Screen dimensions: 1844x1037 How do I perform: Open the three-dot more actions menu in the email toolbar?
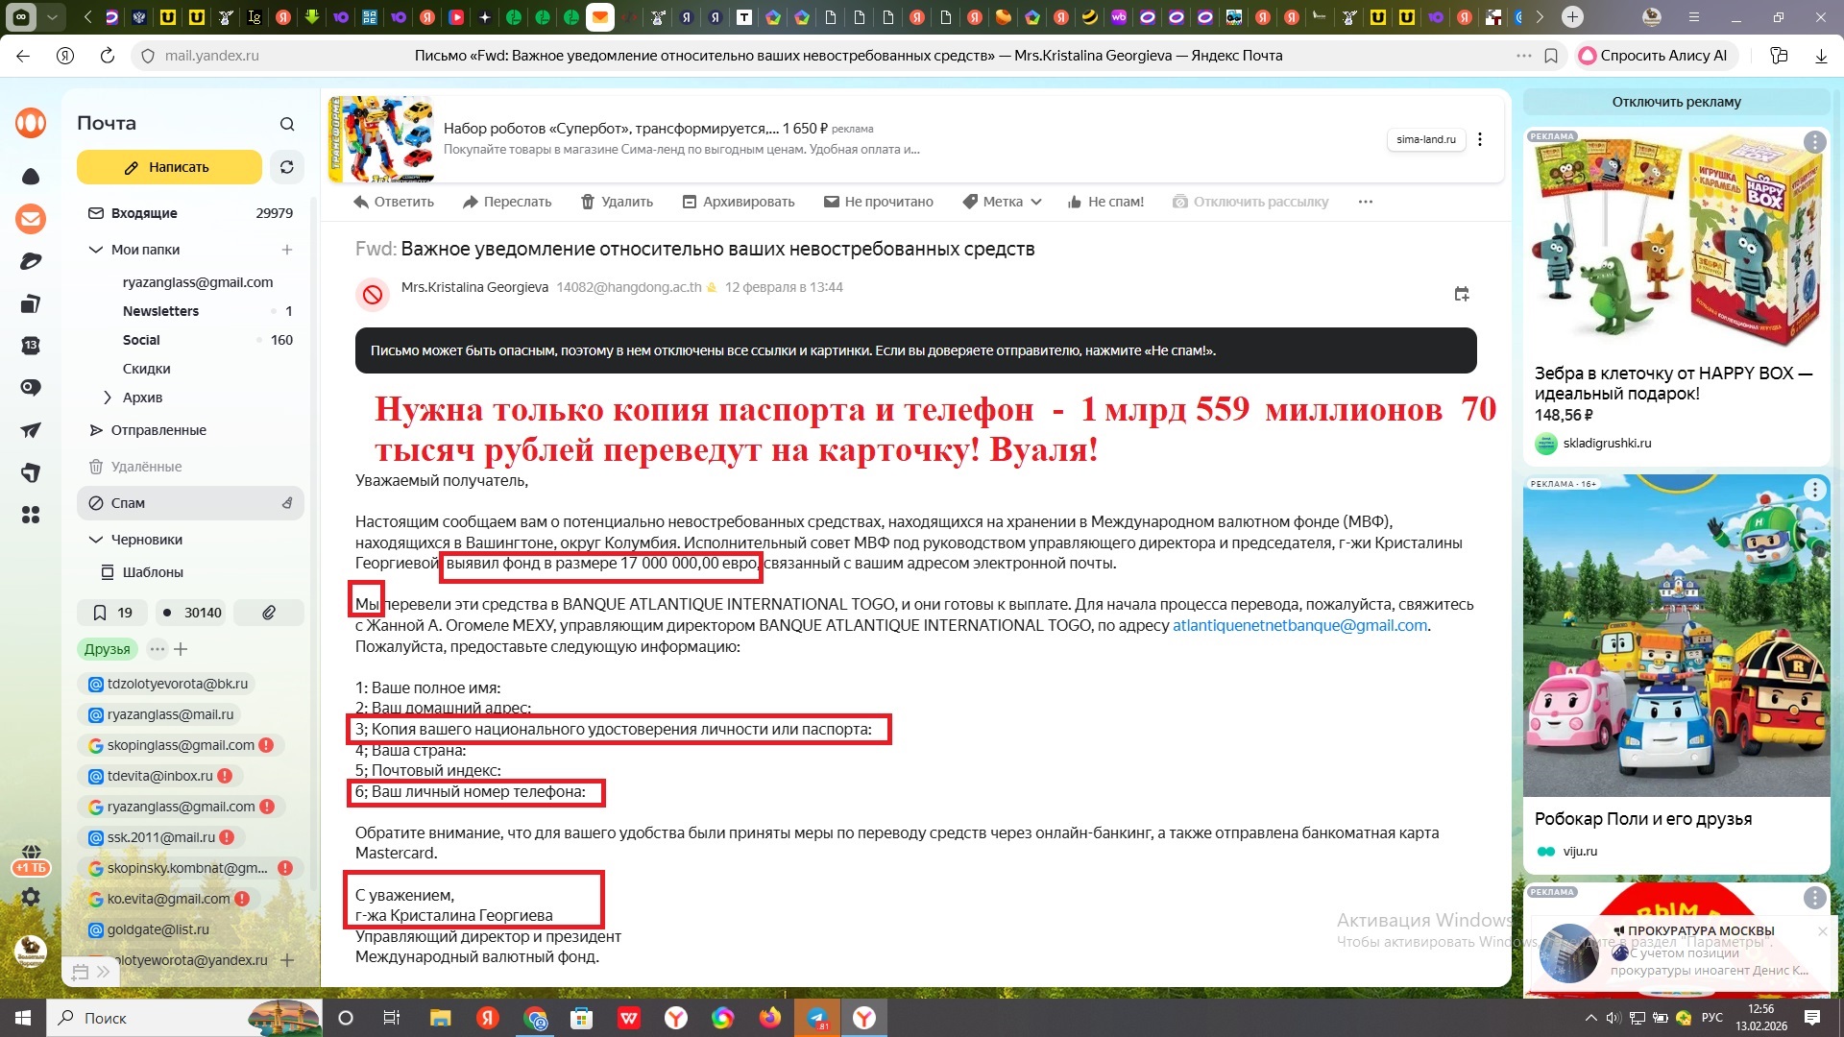[x=1366, y=202]
